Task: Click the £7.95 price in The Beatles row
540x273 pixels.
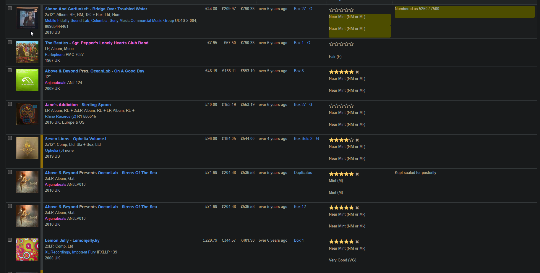Action: pos(212,43)
